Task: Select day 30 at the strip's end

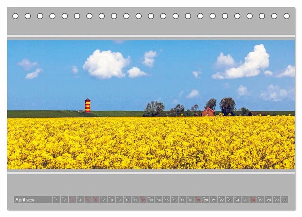Action: click(x=284, y=200)
